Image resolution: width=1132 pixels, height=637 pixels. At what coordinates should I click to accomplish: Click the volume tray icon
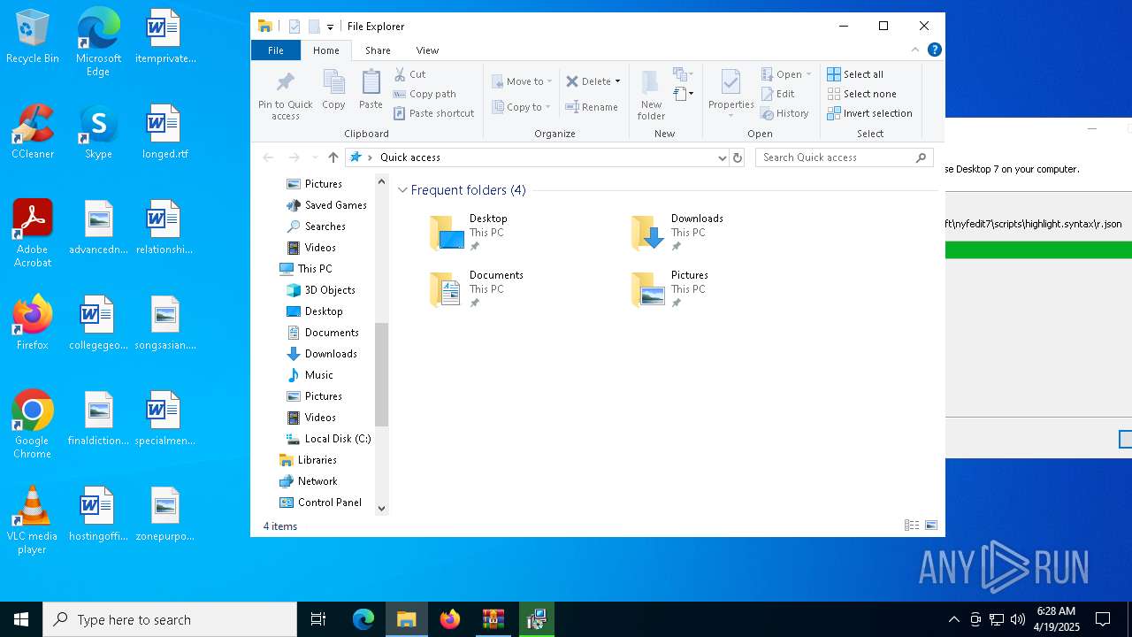[x=1018, y=619]
